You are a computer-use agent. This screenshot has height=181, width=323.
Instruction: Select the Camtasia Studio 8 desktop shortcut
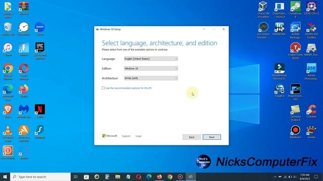coord(295,113)
